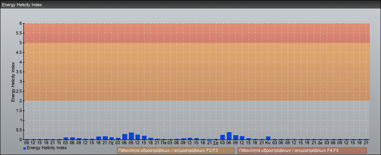The width and height of the screenshot is (381, 155).
Task: Click the y-axis value 1
Action: 21,120
